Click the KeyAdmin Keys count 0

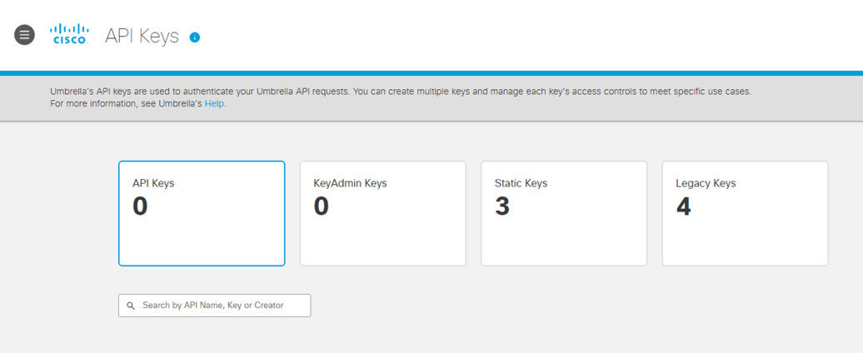click(321, 207)
